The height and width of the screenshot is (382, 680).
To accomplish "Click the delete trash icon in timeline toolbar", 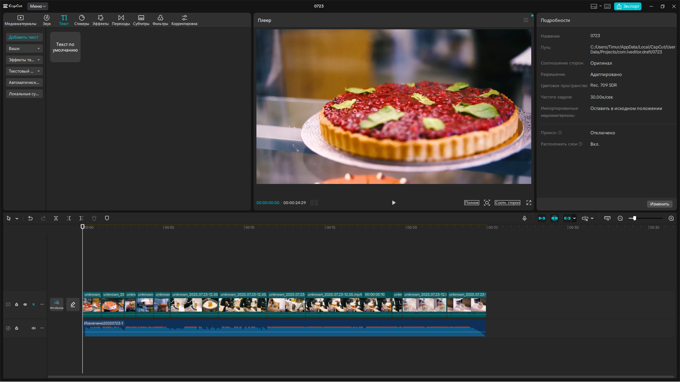I will (94, 218).
